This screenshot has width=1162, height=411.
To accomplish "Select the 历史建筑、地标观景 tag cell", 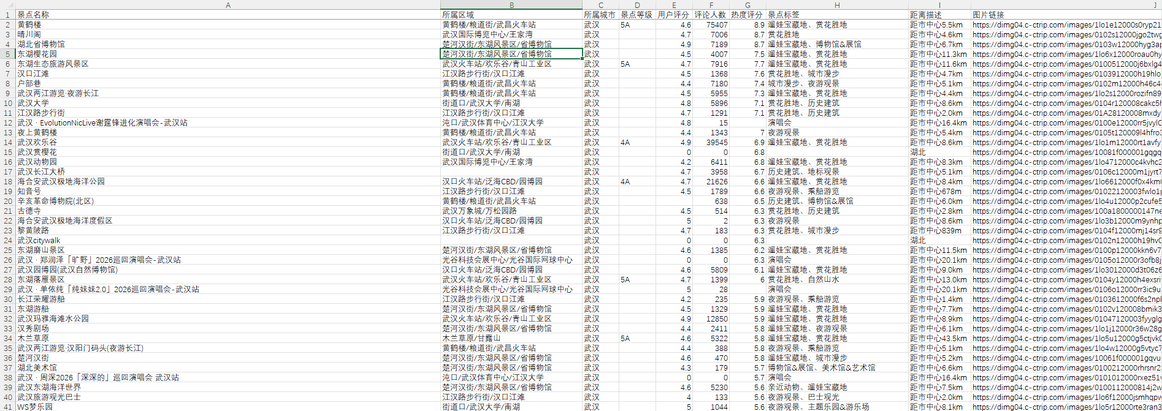I will point(837,172).
